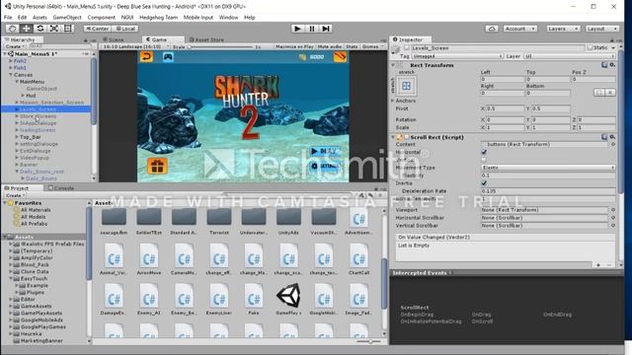The height and width of the screenshot is (355, 632).
Task: Toggle Mute audio in Game view
Action: click(x=330, y=46)
